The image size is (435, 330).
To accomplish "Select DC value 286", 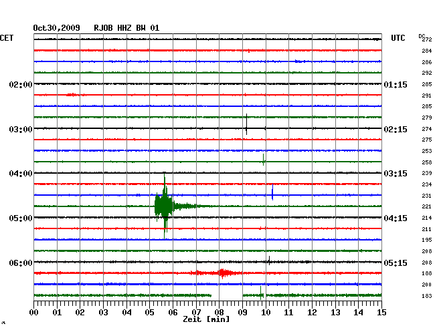I will pyautogui.click(x=427, y=62).
